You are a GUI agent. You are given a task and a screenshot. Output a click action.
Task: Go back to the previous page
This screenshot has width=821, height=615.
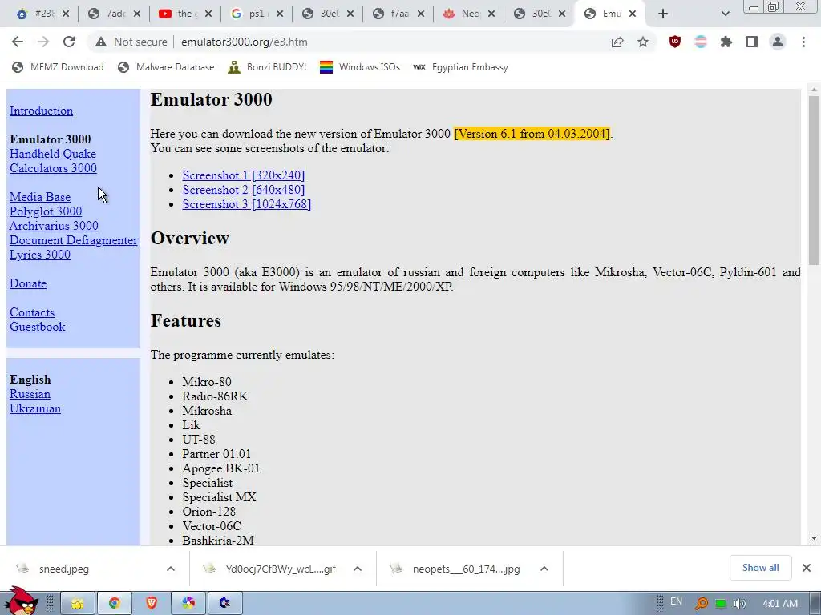click(18, 42)
